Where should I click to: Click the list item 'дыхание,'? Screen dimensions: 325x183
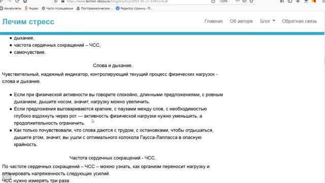coord(24,38)
